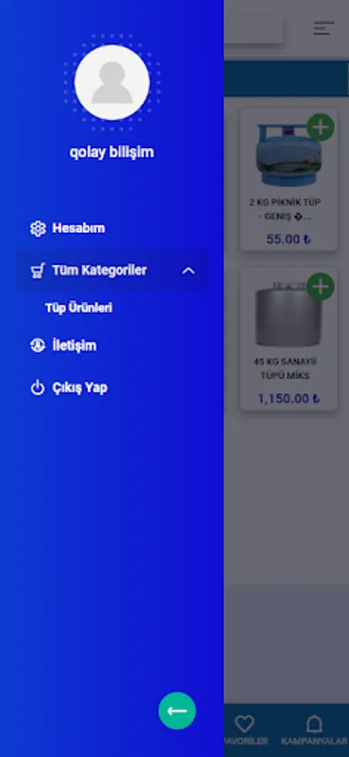Click the shopping cart icon beside Tüm Kategoriler
This screenshot has height=757, width=349.
(x=38, y=270)
